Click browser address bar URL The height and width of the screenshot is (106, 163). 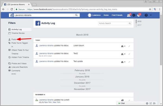pyautogui.click(x=72, y=9)
